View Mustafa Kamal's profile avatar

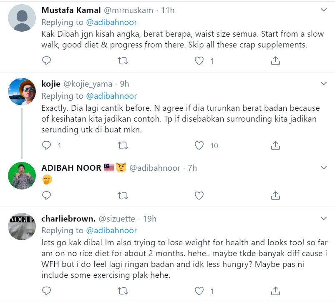[x=22, y=18]
